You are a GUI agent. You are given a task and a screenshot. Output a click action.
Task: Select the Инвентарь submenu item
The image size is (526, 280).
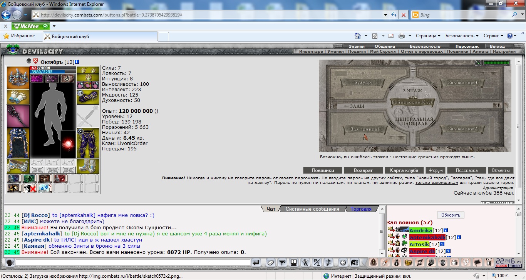pyautogui.click(x=311, y=51)
